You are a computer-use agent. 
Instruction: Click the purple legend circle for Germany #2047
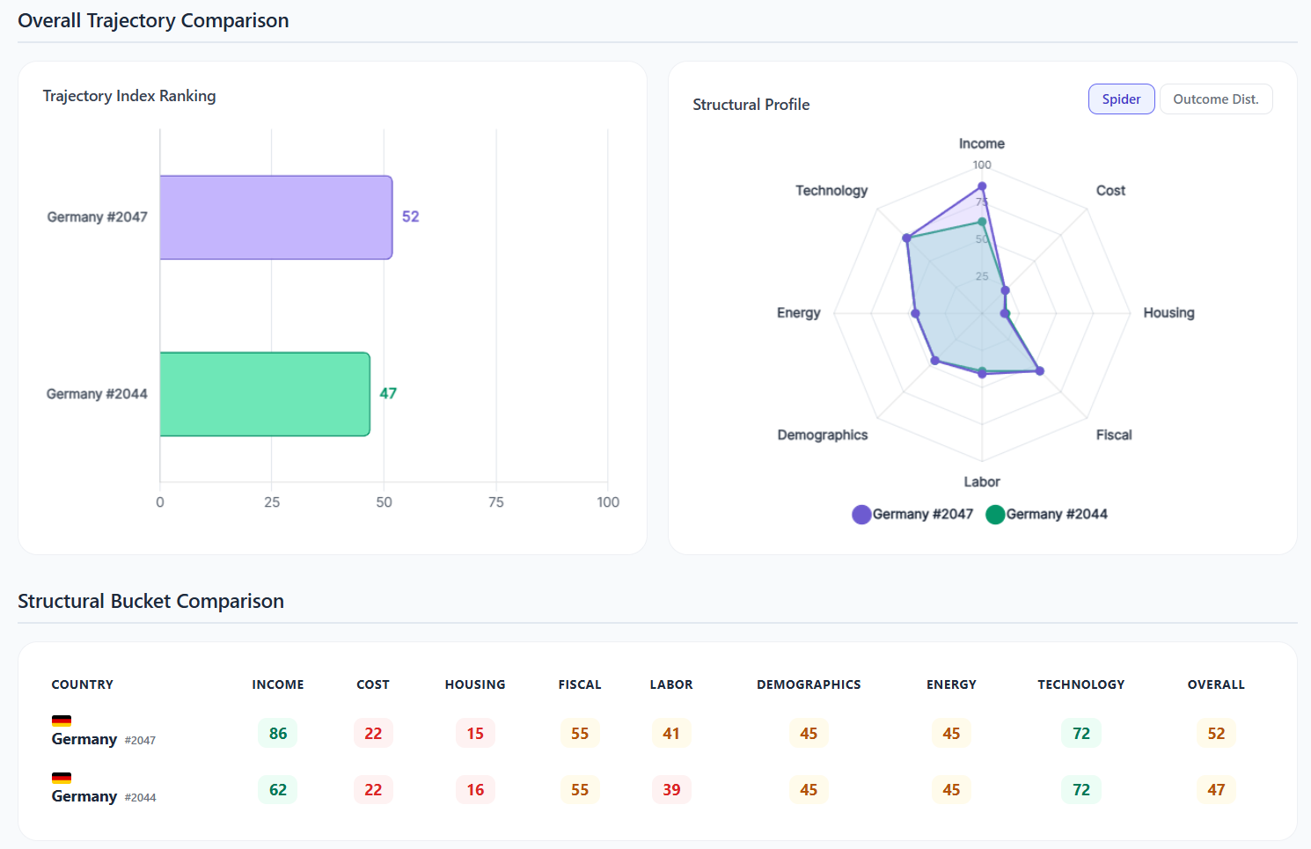click(x=861, y=515)
